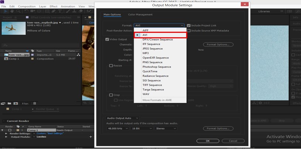This screenshot has width=301, height=149.
Task: Click OK in Output Module Settings
Action: [x=208, y=141]
